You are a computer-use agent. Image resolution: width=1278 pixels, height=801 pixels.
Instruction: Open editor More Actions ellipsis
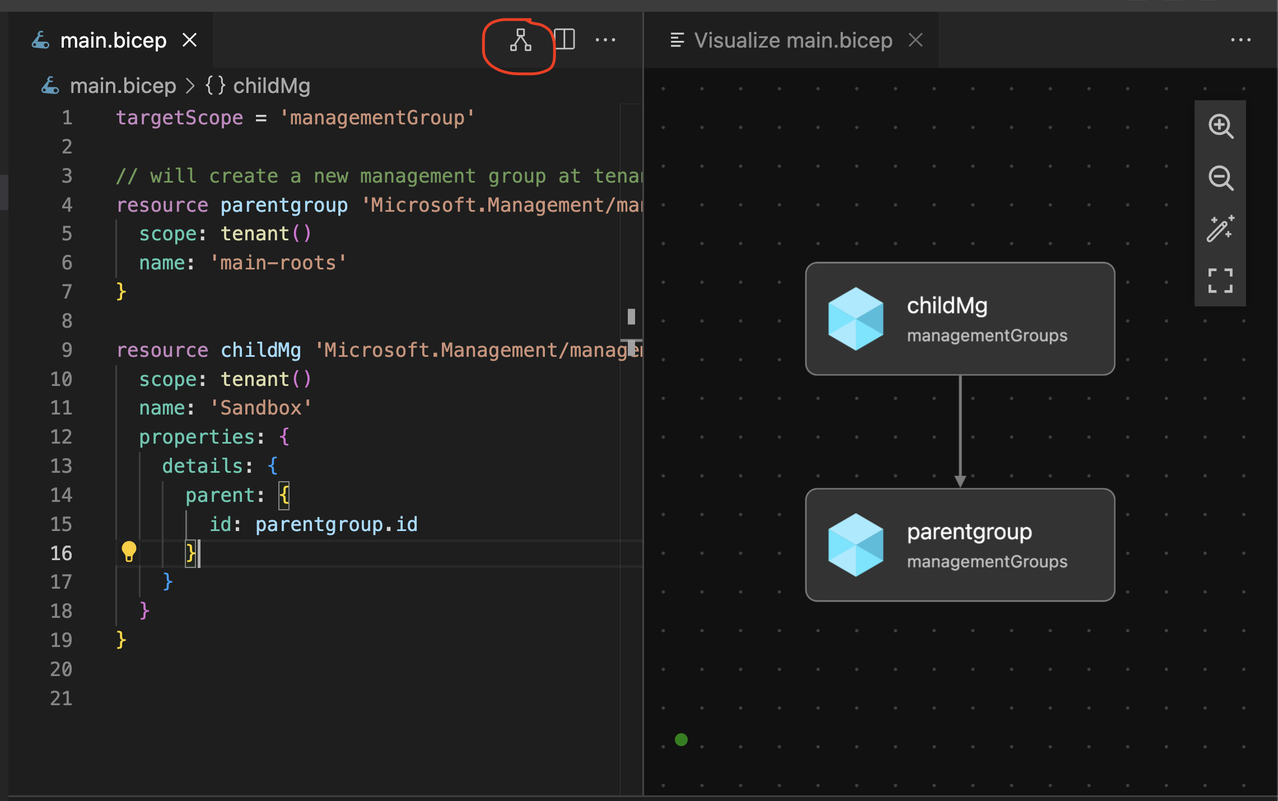pos(605,40)
